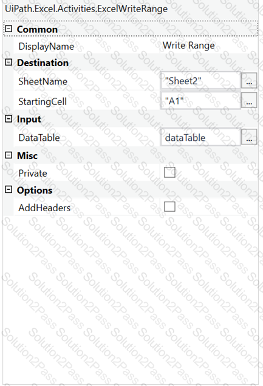The image size is (263, 386).
Task: Open the DataTable expression editor ellipsis button
Action: coord(249,137)
